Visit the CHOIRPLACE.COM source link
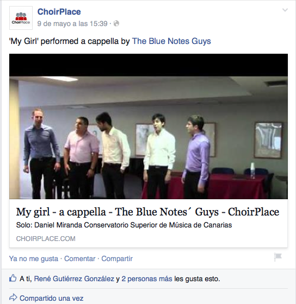 tap(46, 239)
